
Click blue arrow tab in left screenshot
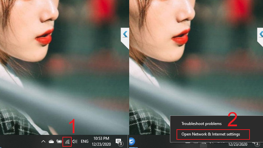125,34
